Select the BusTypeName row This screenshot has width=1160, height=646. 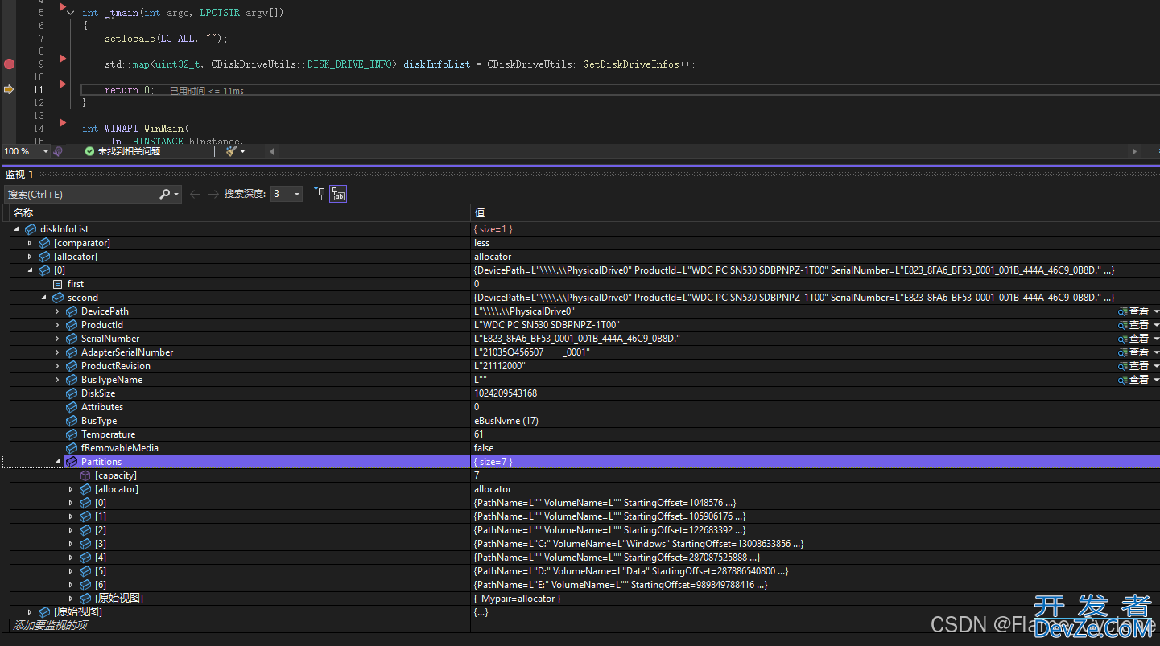tap(580, 380)
